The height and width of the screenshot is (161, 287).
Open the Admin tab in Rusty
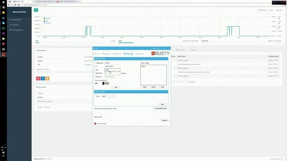pos(117,54)
